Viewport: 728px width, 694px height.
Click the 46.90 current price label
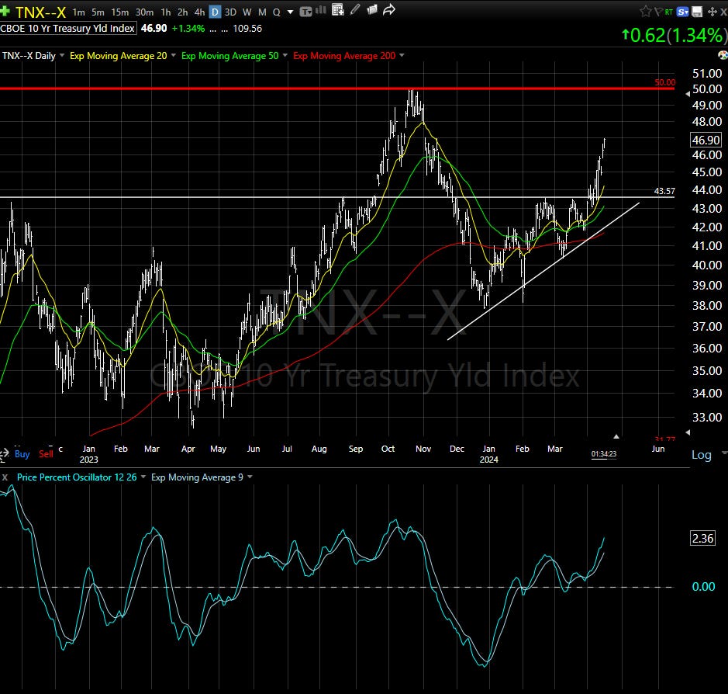(x=706, y=140)
